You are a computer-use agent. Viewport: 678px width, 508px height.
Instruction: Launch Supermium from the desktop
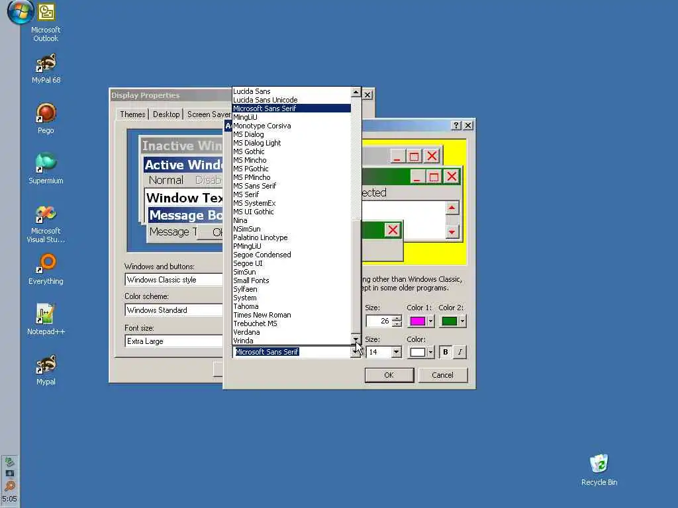(46, 169)
